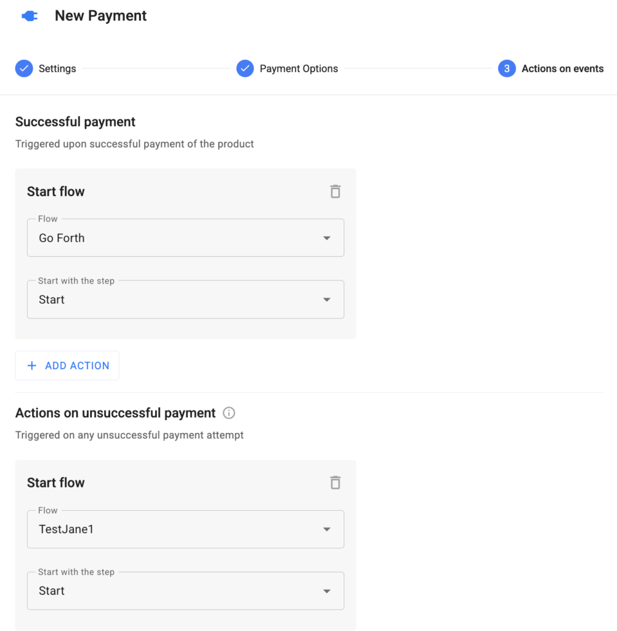Click the Start flow title above Go Forth

point(55,192)
